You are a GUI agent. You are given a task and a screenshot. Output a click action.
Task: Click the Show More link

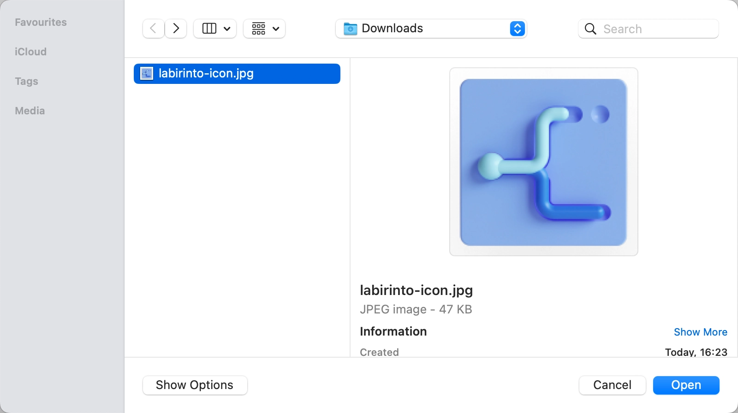click(x=701, y=332)
